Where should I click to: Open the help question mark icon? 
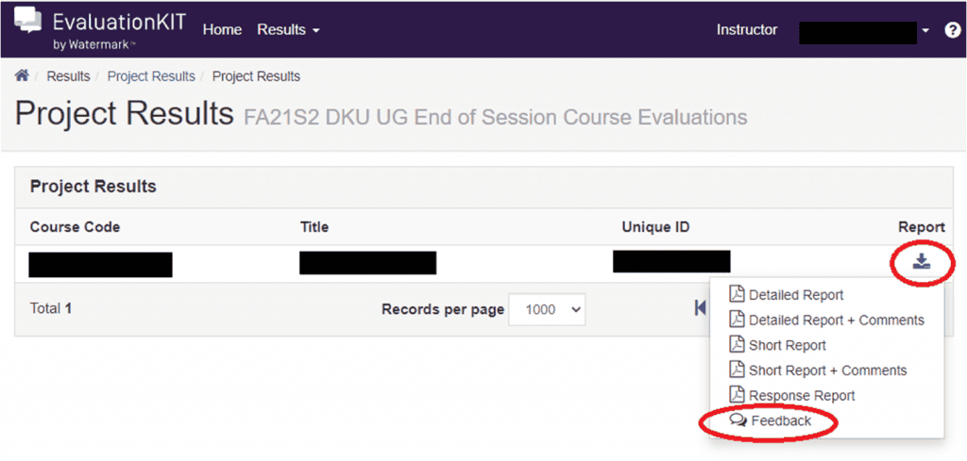click(x=952, y=30)
